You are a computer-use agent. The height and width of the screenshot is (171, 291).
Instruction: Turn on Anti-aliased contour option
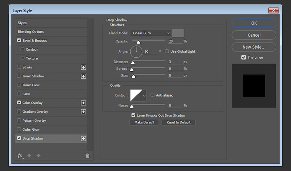click(x=152, y=95)
